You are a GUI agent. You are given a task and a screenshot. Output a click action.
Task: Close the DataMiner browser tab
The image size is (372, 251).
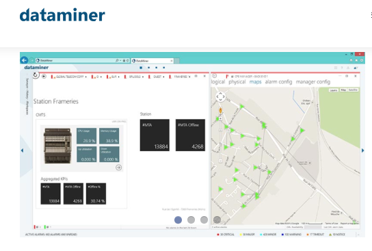[172, 61]
